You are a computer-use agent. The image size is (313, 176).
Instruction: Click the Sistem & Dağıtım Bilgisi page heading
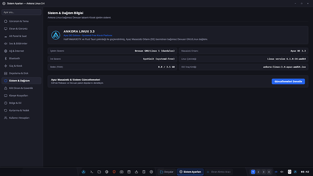click(x=65, y=13)
